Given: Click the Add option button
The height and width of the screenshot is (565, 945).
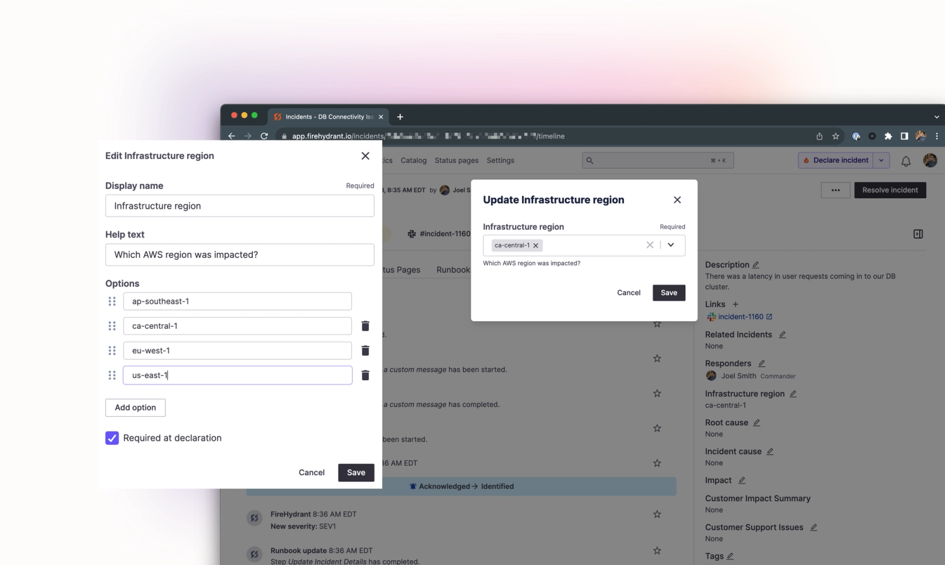Looking at the screenshot, I should tap(135, 407).
